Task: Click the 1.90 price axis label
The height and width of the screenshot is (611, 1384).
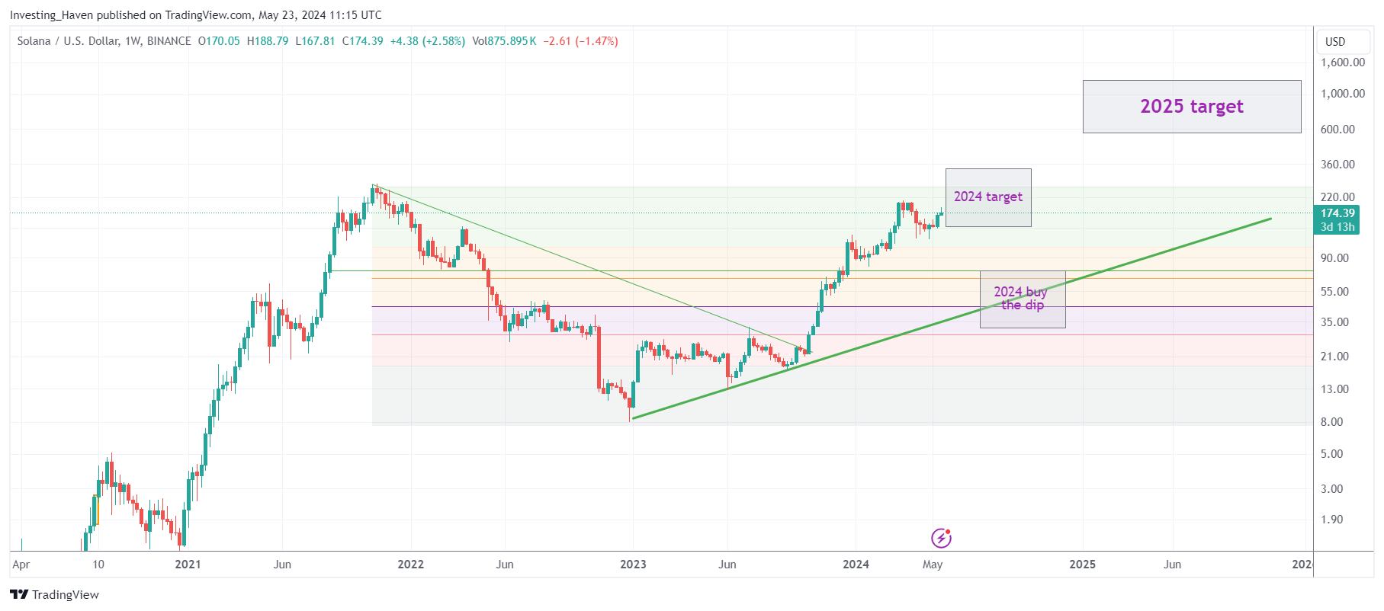Action: [x=1332, y=520]
